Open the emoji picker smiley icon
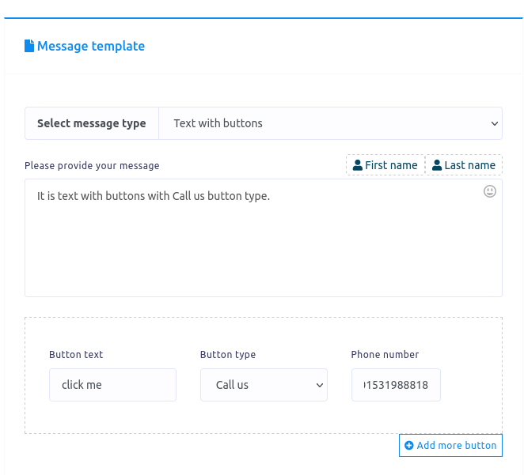This screenshot has width=524, height=475. click(x=490, y=191)
